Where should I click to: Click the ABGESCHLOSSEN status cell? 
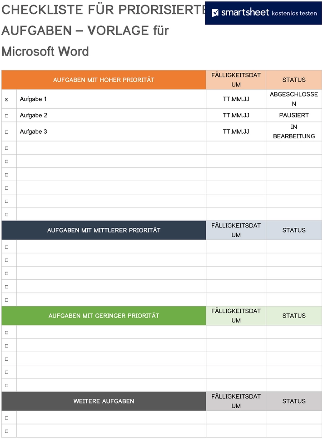tap(294, 99)
